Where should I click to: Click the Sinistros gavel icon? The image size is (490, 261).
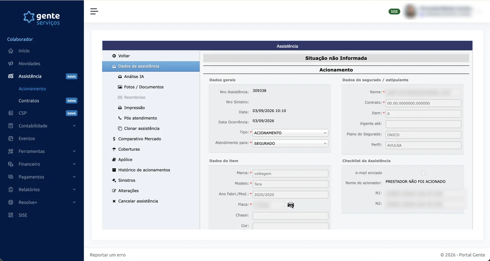[114, 181]
